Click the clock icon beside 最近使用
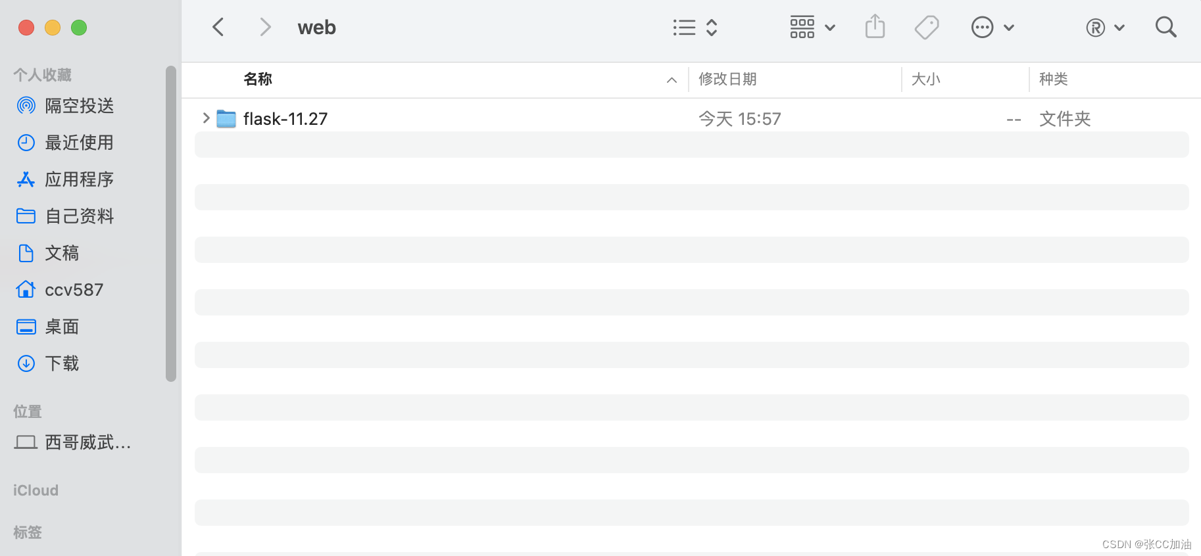 point(26,143)
